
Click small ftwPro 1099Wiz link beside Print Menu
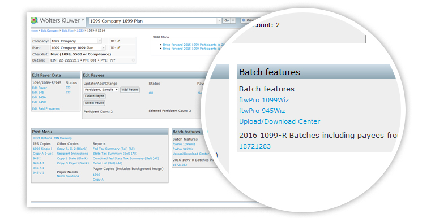[184, 144]
